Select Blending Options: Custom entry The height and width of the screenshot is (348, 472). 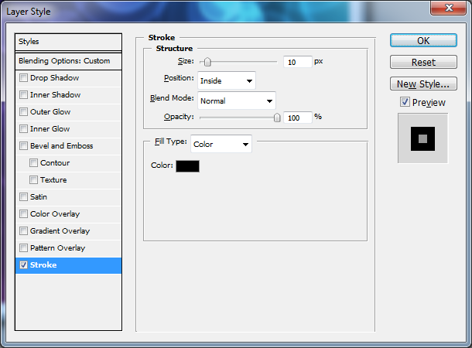point(68,61)
